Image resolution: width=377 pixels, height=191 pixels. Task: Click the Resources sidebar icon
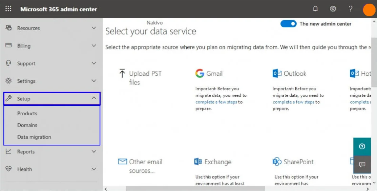tap(9, 28)
